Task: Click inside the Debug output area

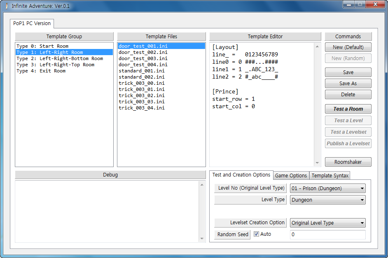Action: tap(107, 212)
